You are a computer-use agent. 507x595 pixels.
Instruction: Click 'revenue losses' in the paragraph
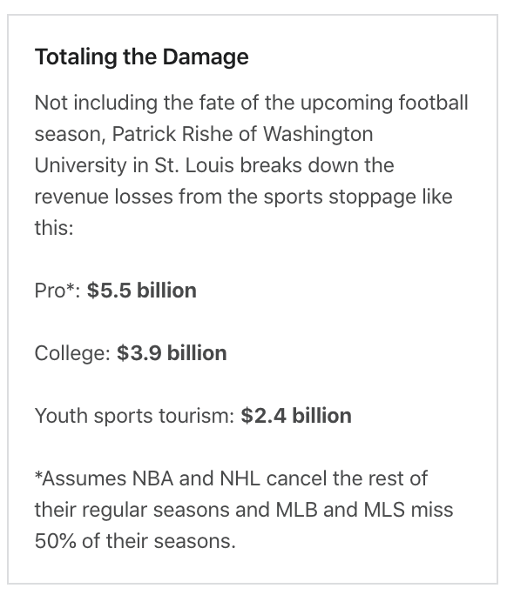point(104,197)
